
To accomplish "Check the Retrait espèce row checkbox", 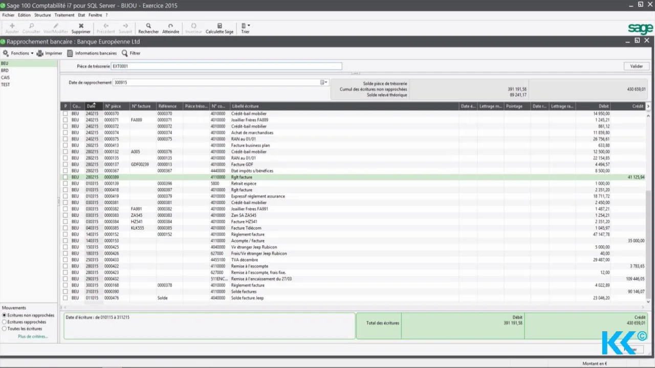I will (65, 183).
